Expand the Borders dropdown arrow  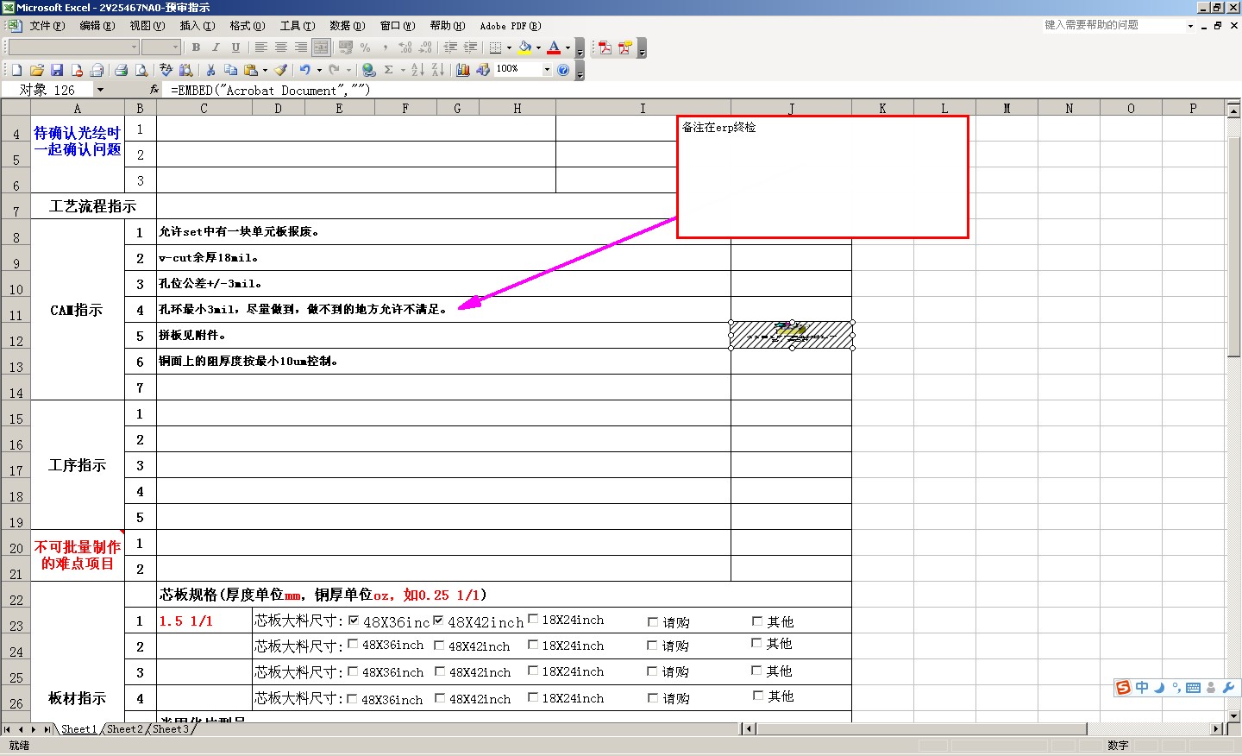(509, 47)
